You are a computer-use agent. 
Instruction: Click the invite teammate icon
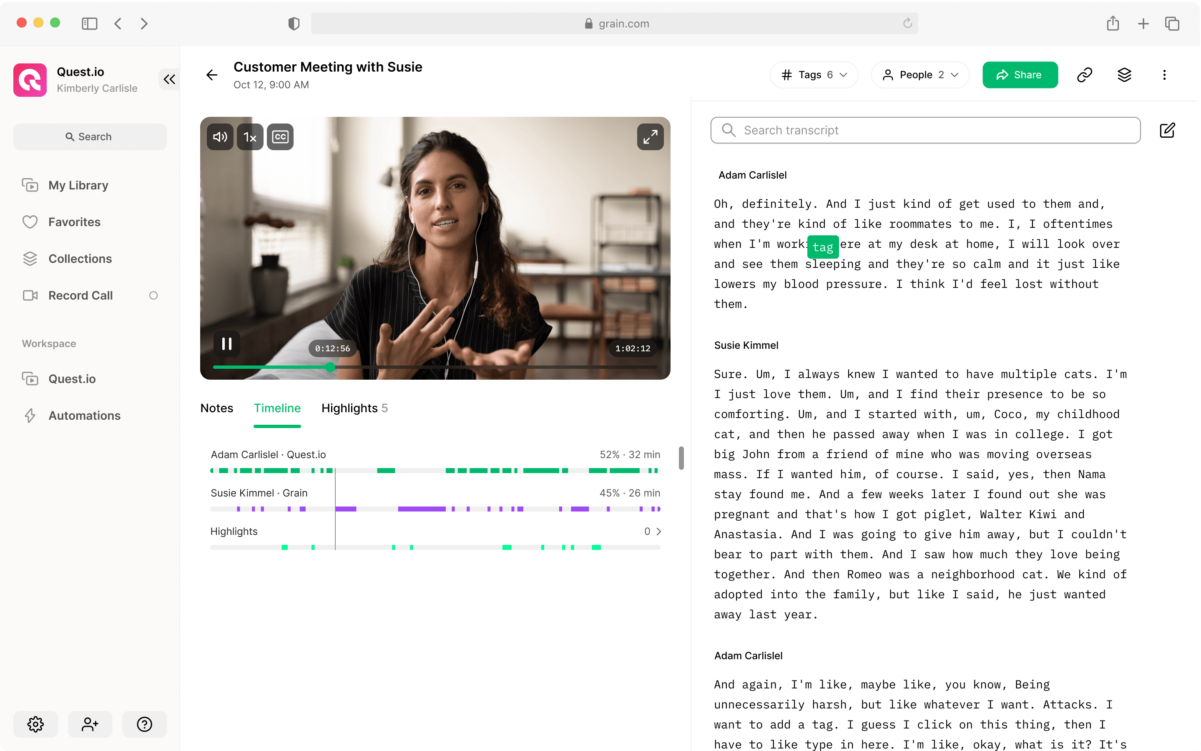(x=90, y=724)
